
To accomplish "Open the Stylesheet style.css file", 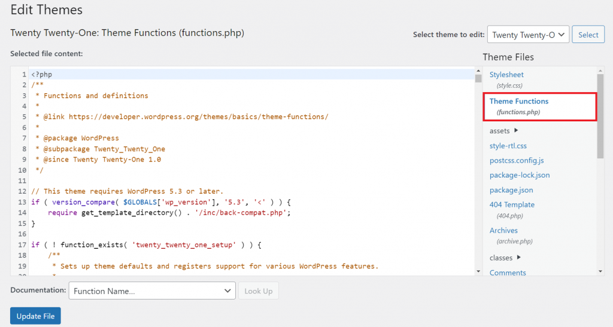I will [506, 75].
